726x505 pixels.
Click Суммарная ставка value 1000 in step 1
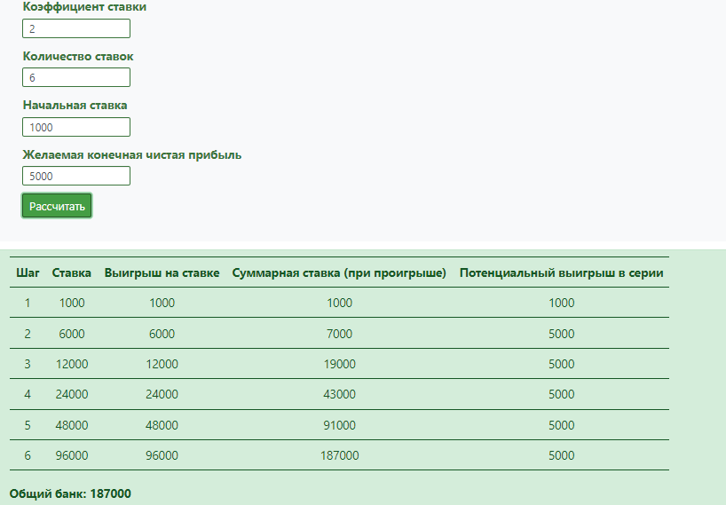[x=339, y=303]
